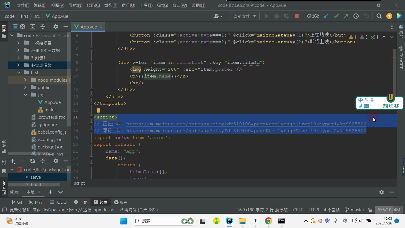Toggle read-only lock in status bar
The width and height of the screenshot is (405, 228).
click(370, 210)
